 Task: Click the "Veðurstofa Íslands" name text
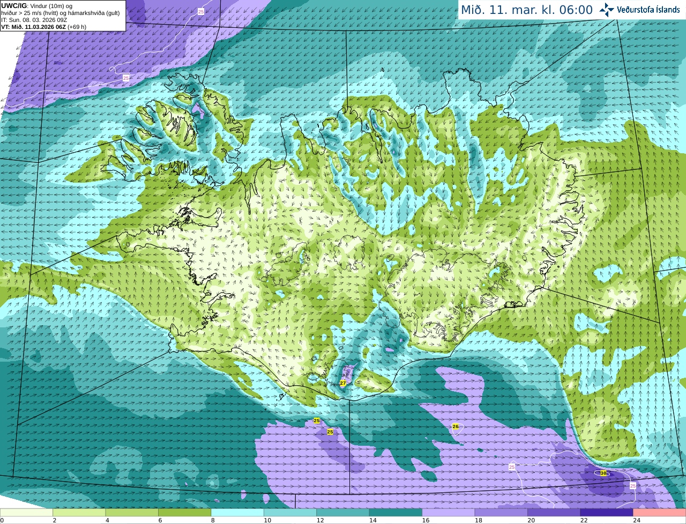coord(648,10)
